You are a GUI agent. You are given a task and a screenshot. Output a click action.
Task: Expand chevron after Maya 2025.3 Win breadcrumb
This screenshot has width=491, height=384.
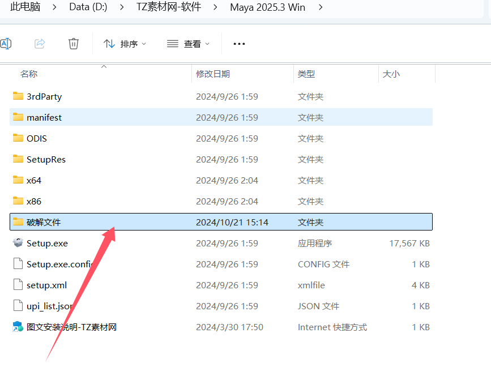[x=321, y=7]
